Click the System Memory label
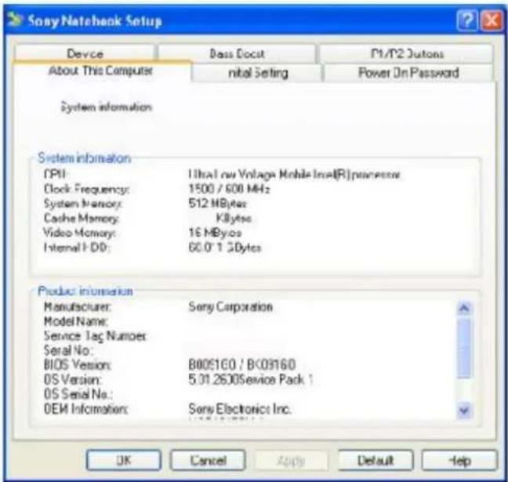 click(82, 204)
